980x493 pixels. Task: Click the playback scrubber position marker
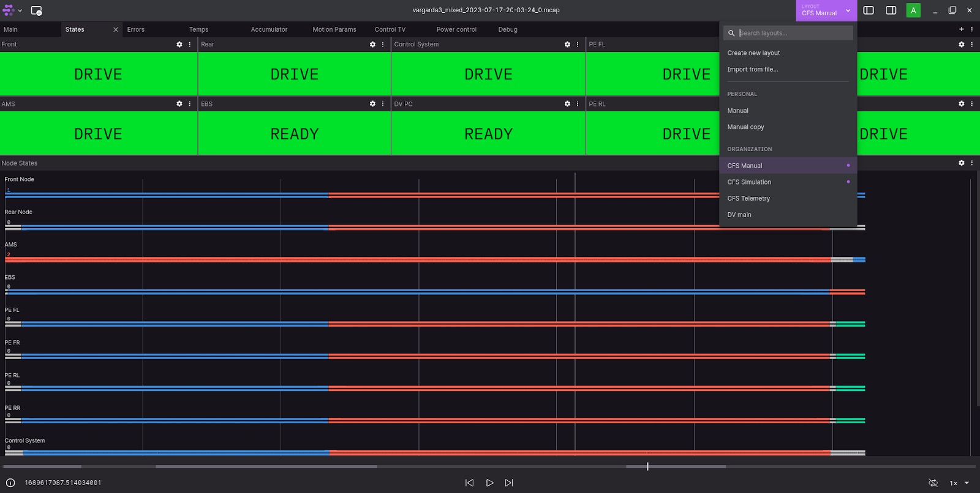click(x=647, y=466)
